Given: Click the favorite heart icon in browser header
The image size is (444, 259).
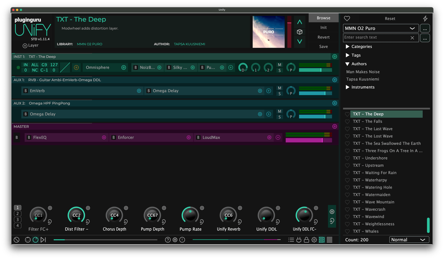Looking at the screenshot, I should tap(347, 18).
